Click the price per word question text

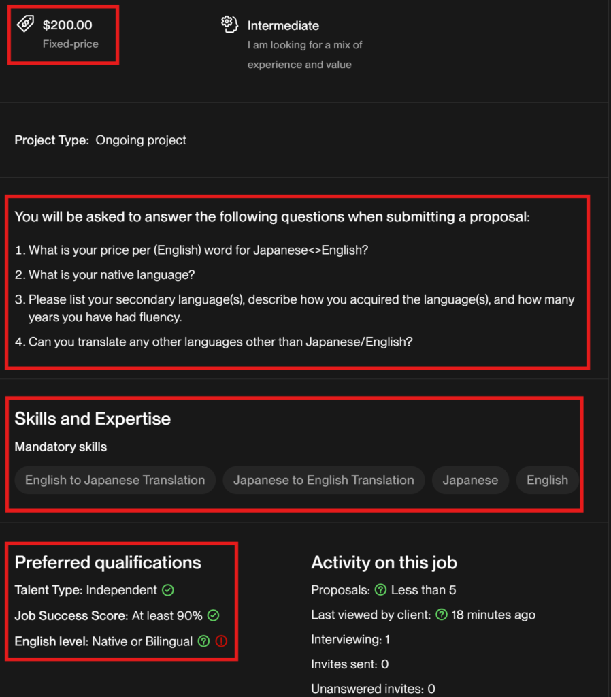(x=198, y=250)
